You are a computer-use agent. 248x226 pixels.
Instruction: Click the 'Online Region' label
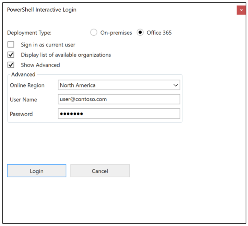27,85
